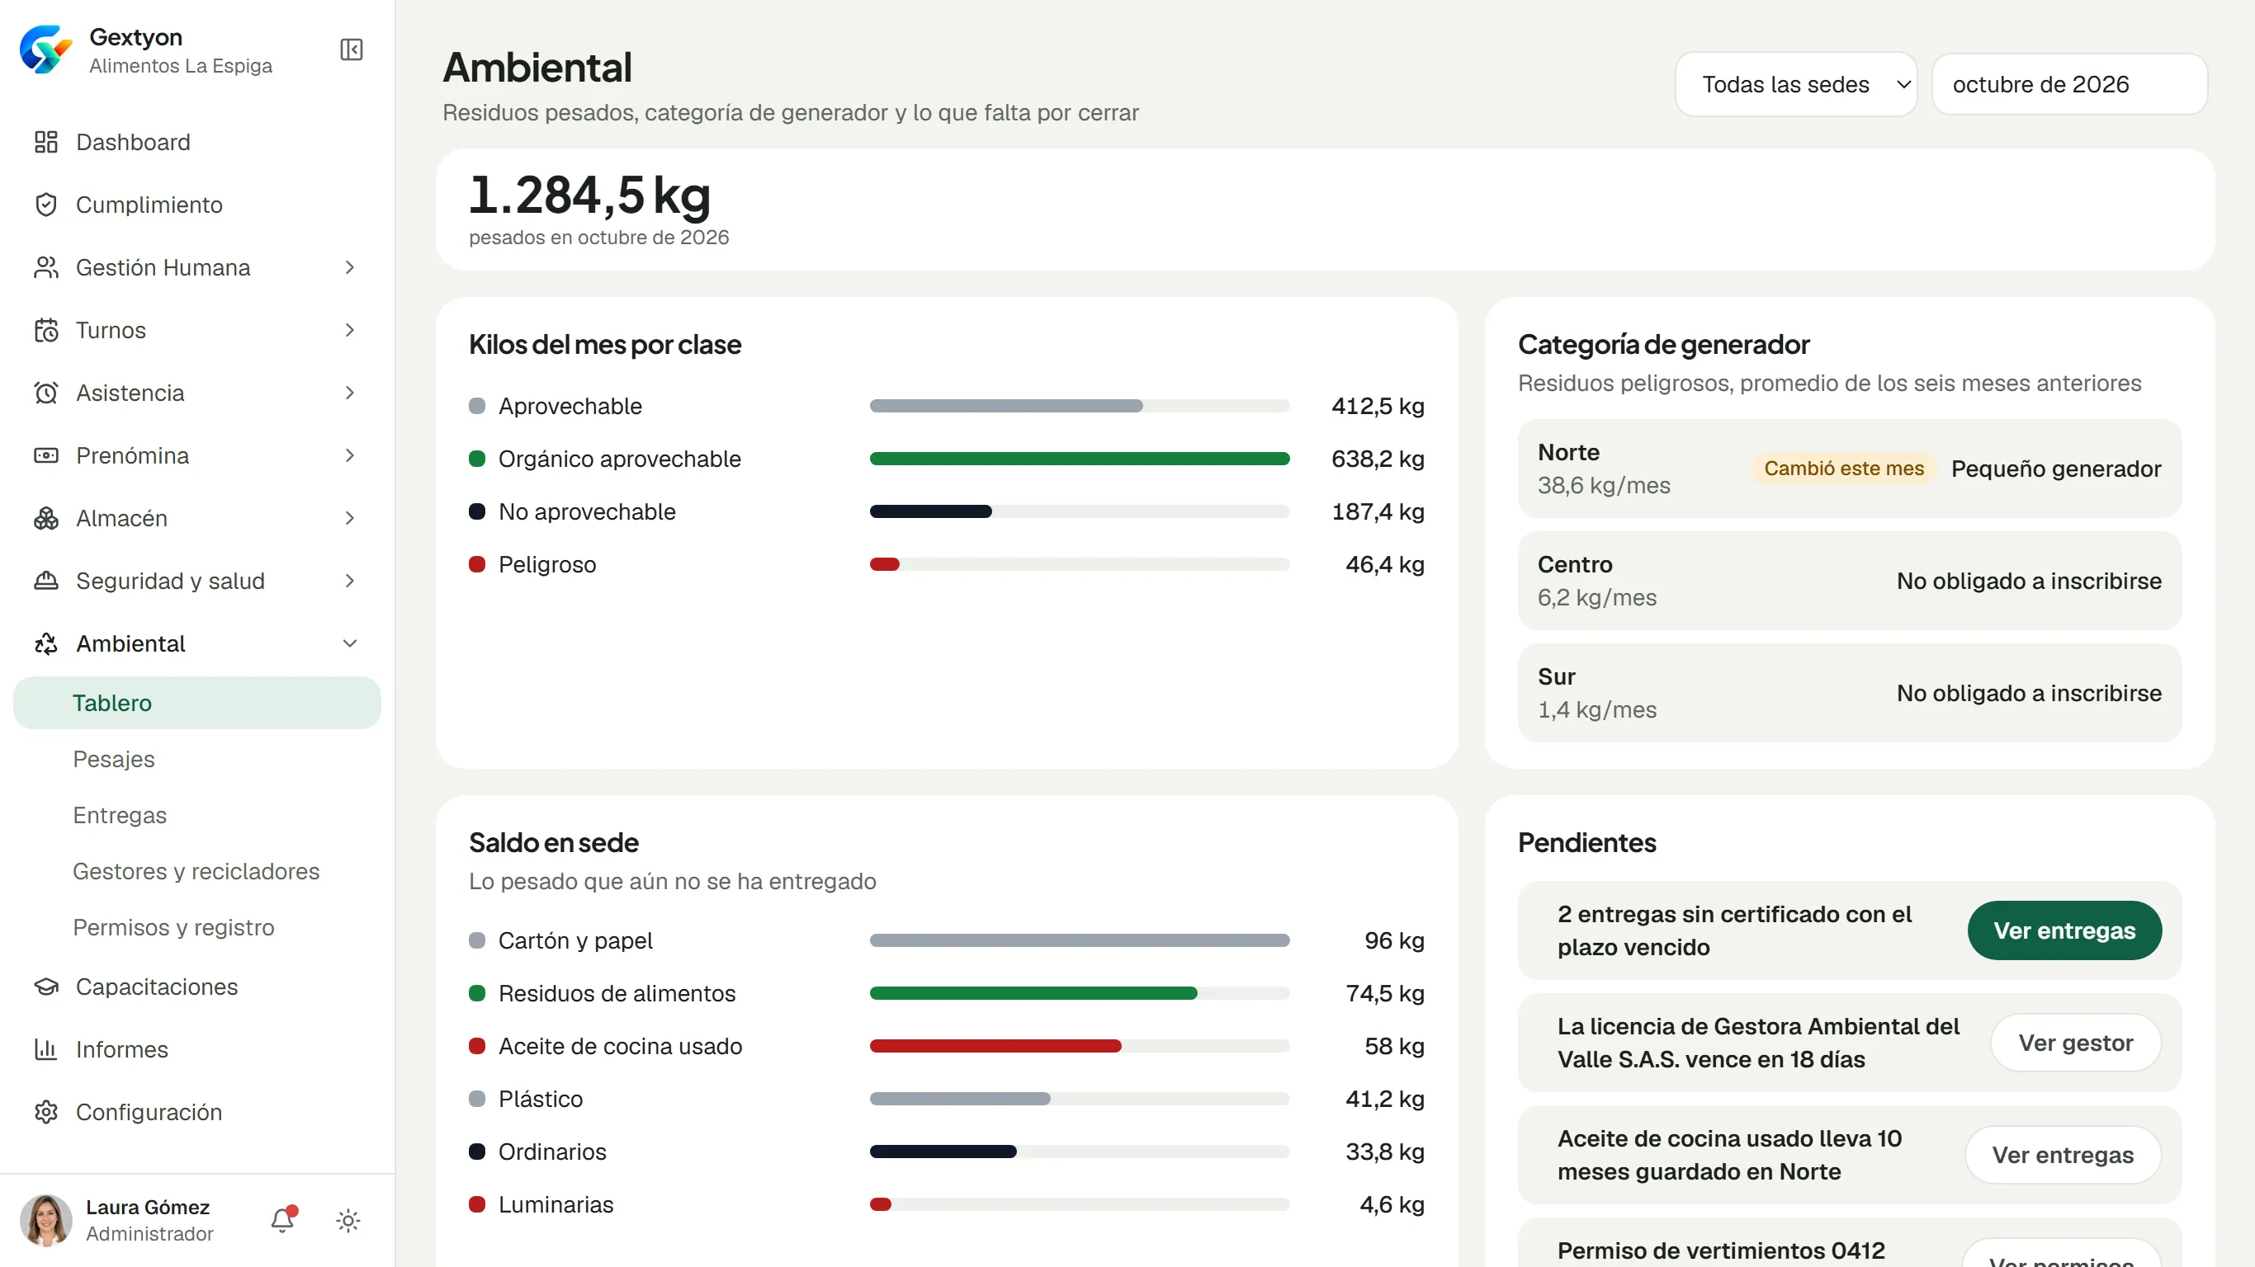Screen dimensions: 2255x1267
Task: Expand Turnos submenu chevron
Action: 349,330
